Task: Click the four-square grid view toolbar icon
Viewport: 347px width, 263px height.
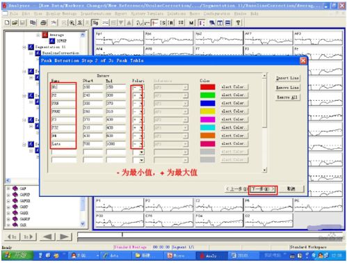Action: [181, 23]
